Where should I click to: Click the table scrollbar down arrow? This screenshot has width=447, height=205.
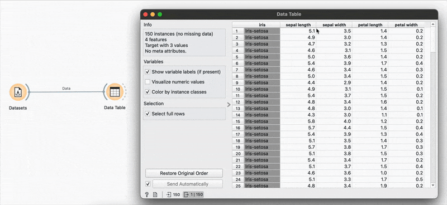click(x=433, y=186)
